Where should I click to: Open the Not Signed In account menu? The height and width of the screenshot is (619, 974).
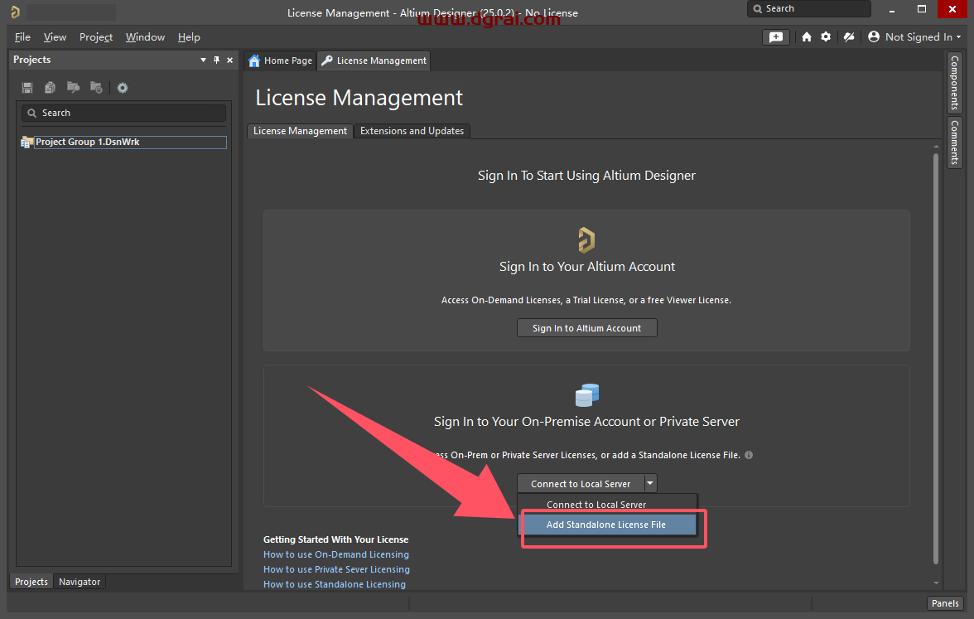pos(914,36)
